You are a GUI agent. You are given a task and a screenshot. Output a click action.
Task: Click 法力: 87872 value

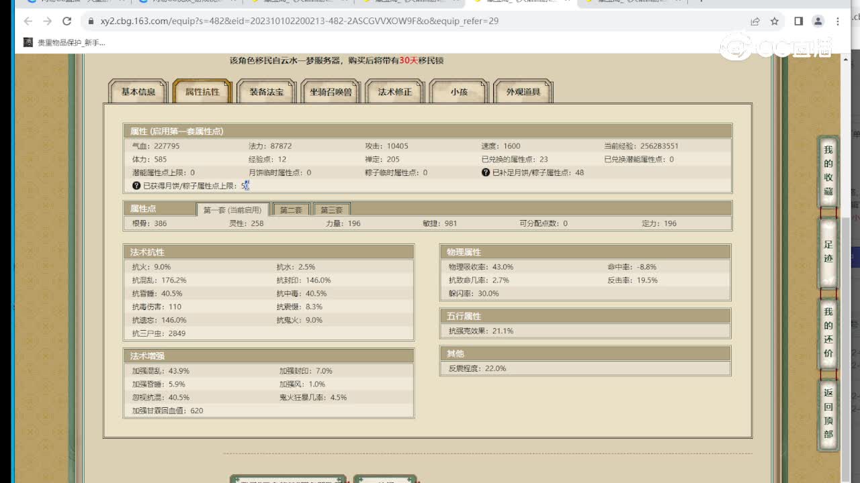pyautogui.click(x=270, y=146)
